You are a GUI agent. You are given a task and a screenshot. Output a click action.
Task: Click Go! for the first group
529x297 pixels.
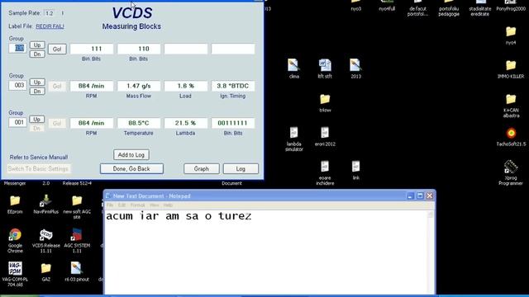[57, 49]
